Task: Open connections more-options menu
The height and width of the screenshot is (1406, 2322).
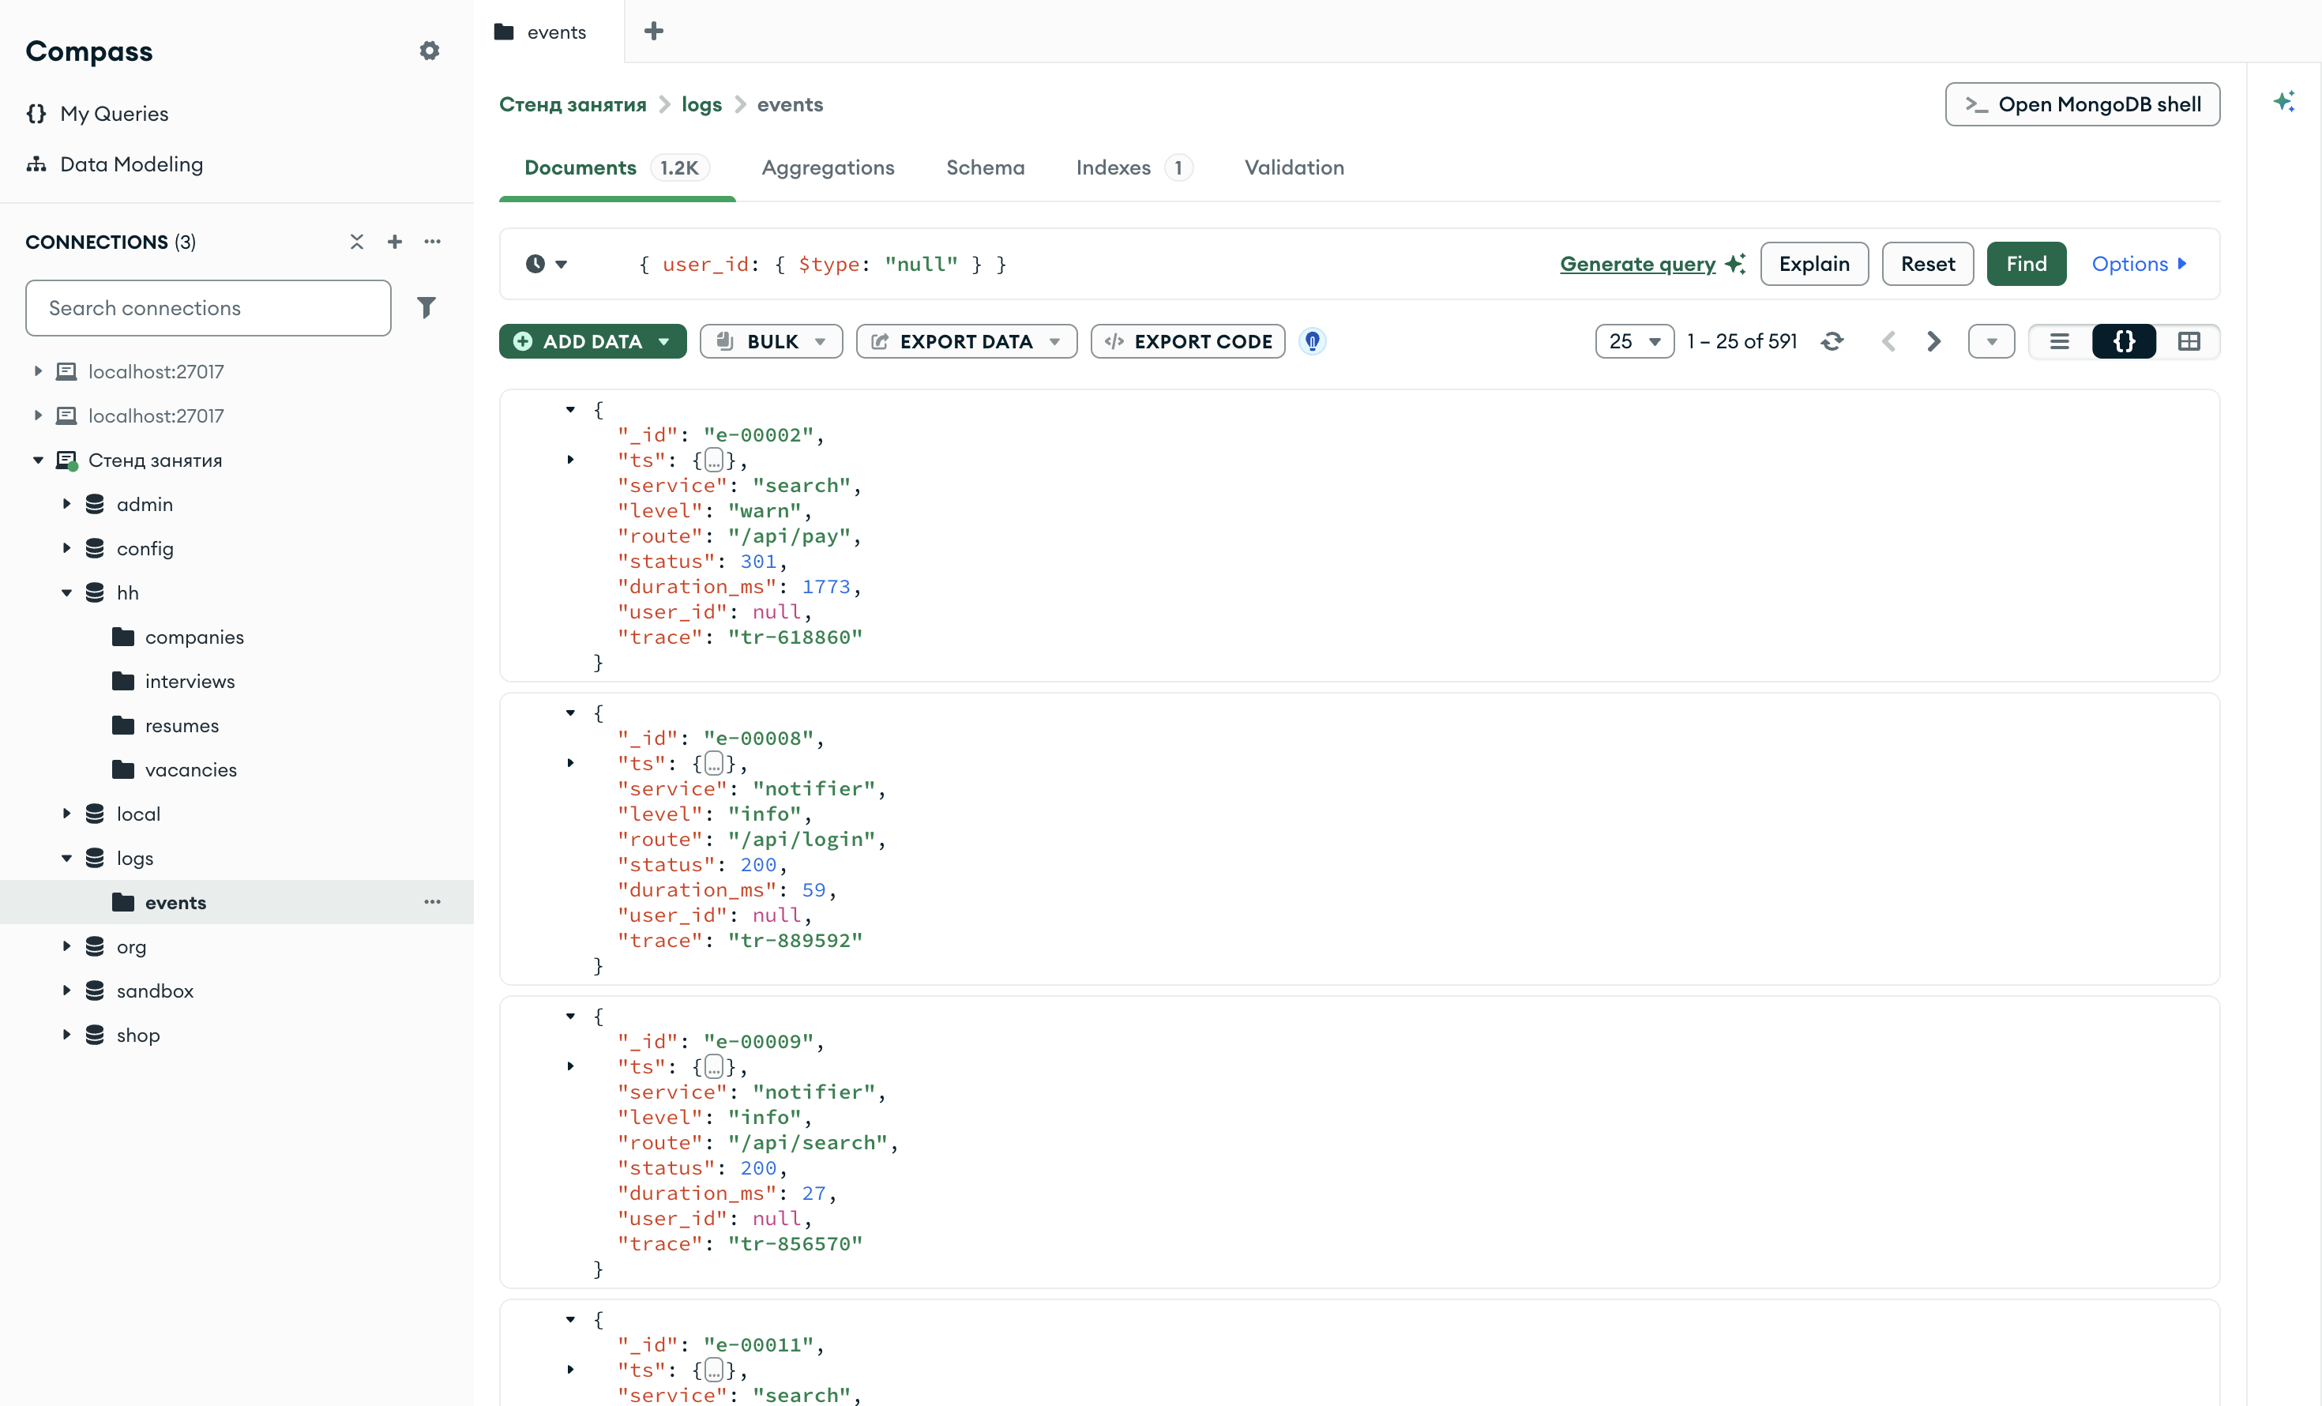Action: (433, 242)
